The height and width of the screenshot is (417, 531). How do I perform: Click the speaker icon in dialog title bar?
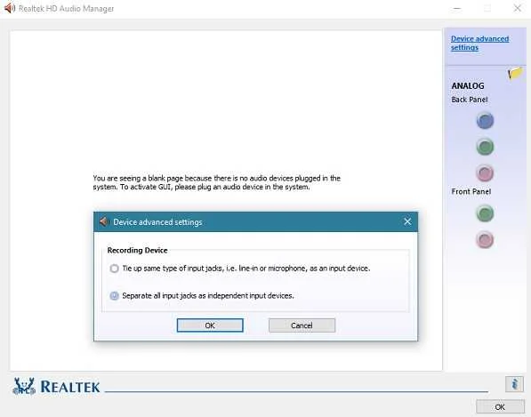104,221
